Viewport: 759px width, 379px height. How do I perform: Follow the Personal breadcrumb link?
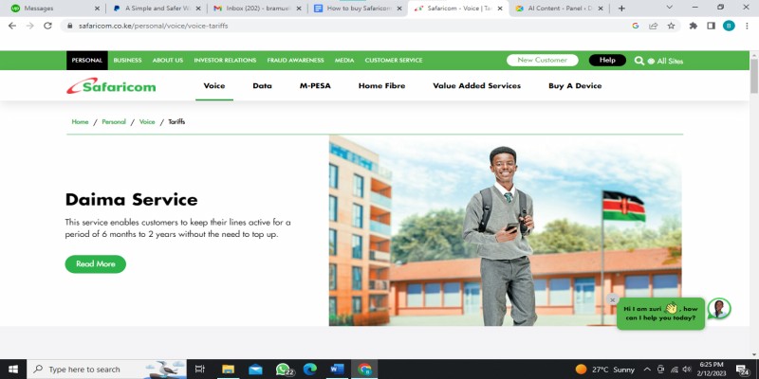[114, 122]
